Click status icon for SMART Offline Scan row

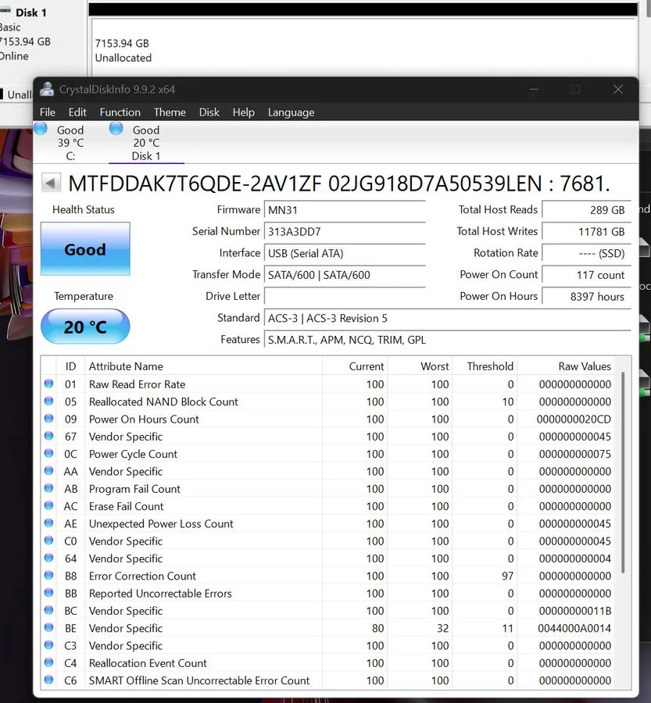point(49,680)
